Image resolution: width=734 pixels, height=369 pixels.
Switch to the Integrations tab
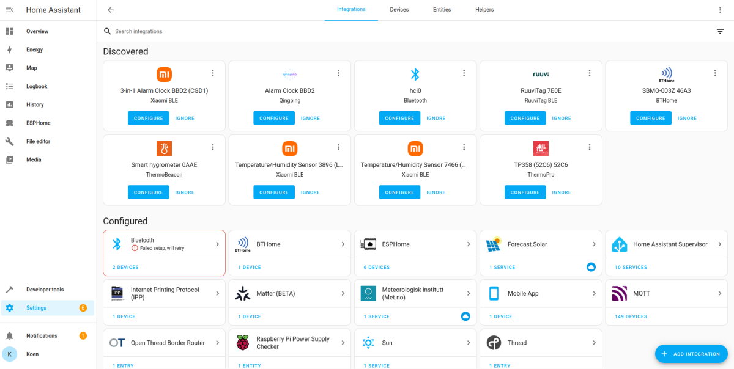tap(351, 10)
